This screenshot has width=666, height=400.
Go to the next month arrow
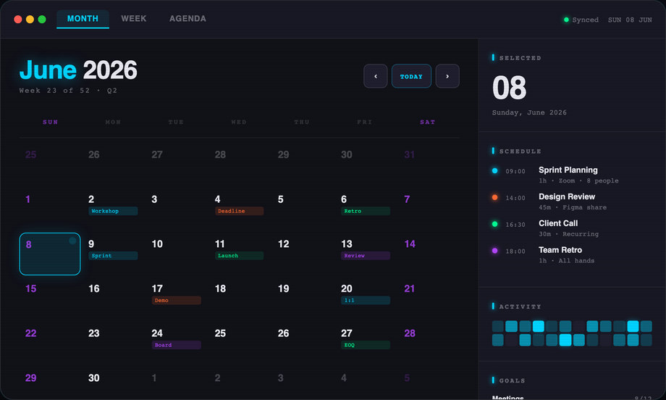pyautogui.click(x=447, y=76)
